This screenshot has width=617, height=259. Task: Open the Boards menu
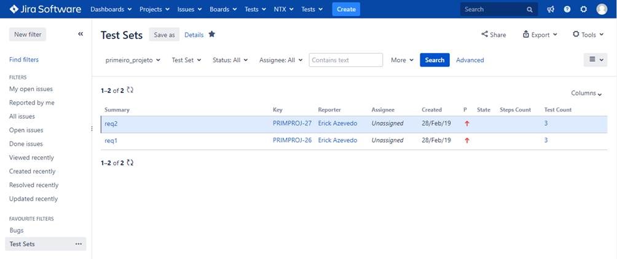coord(223,9)
